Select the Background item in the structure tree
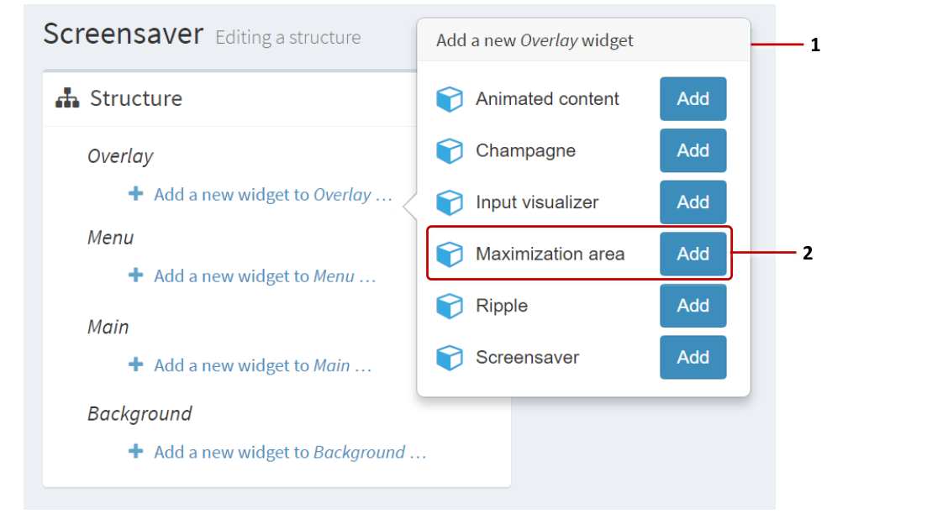 (x=140, y=413)
